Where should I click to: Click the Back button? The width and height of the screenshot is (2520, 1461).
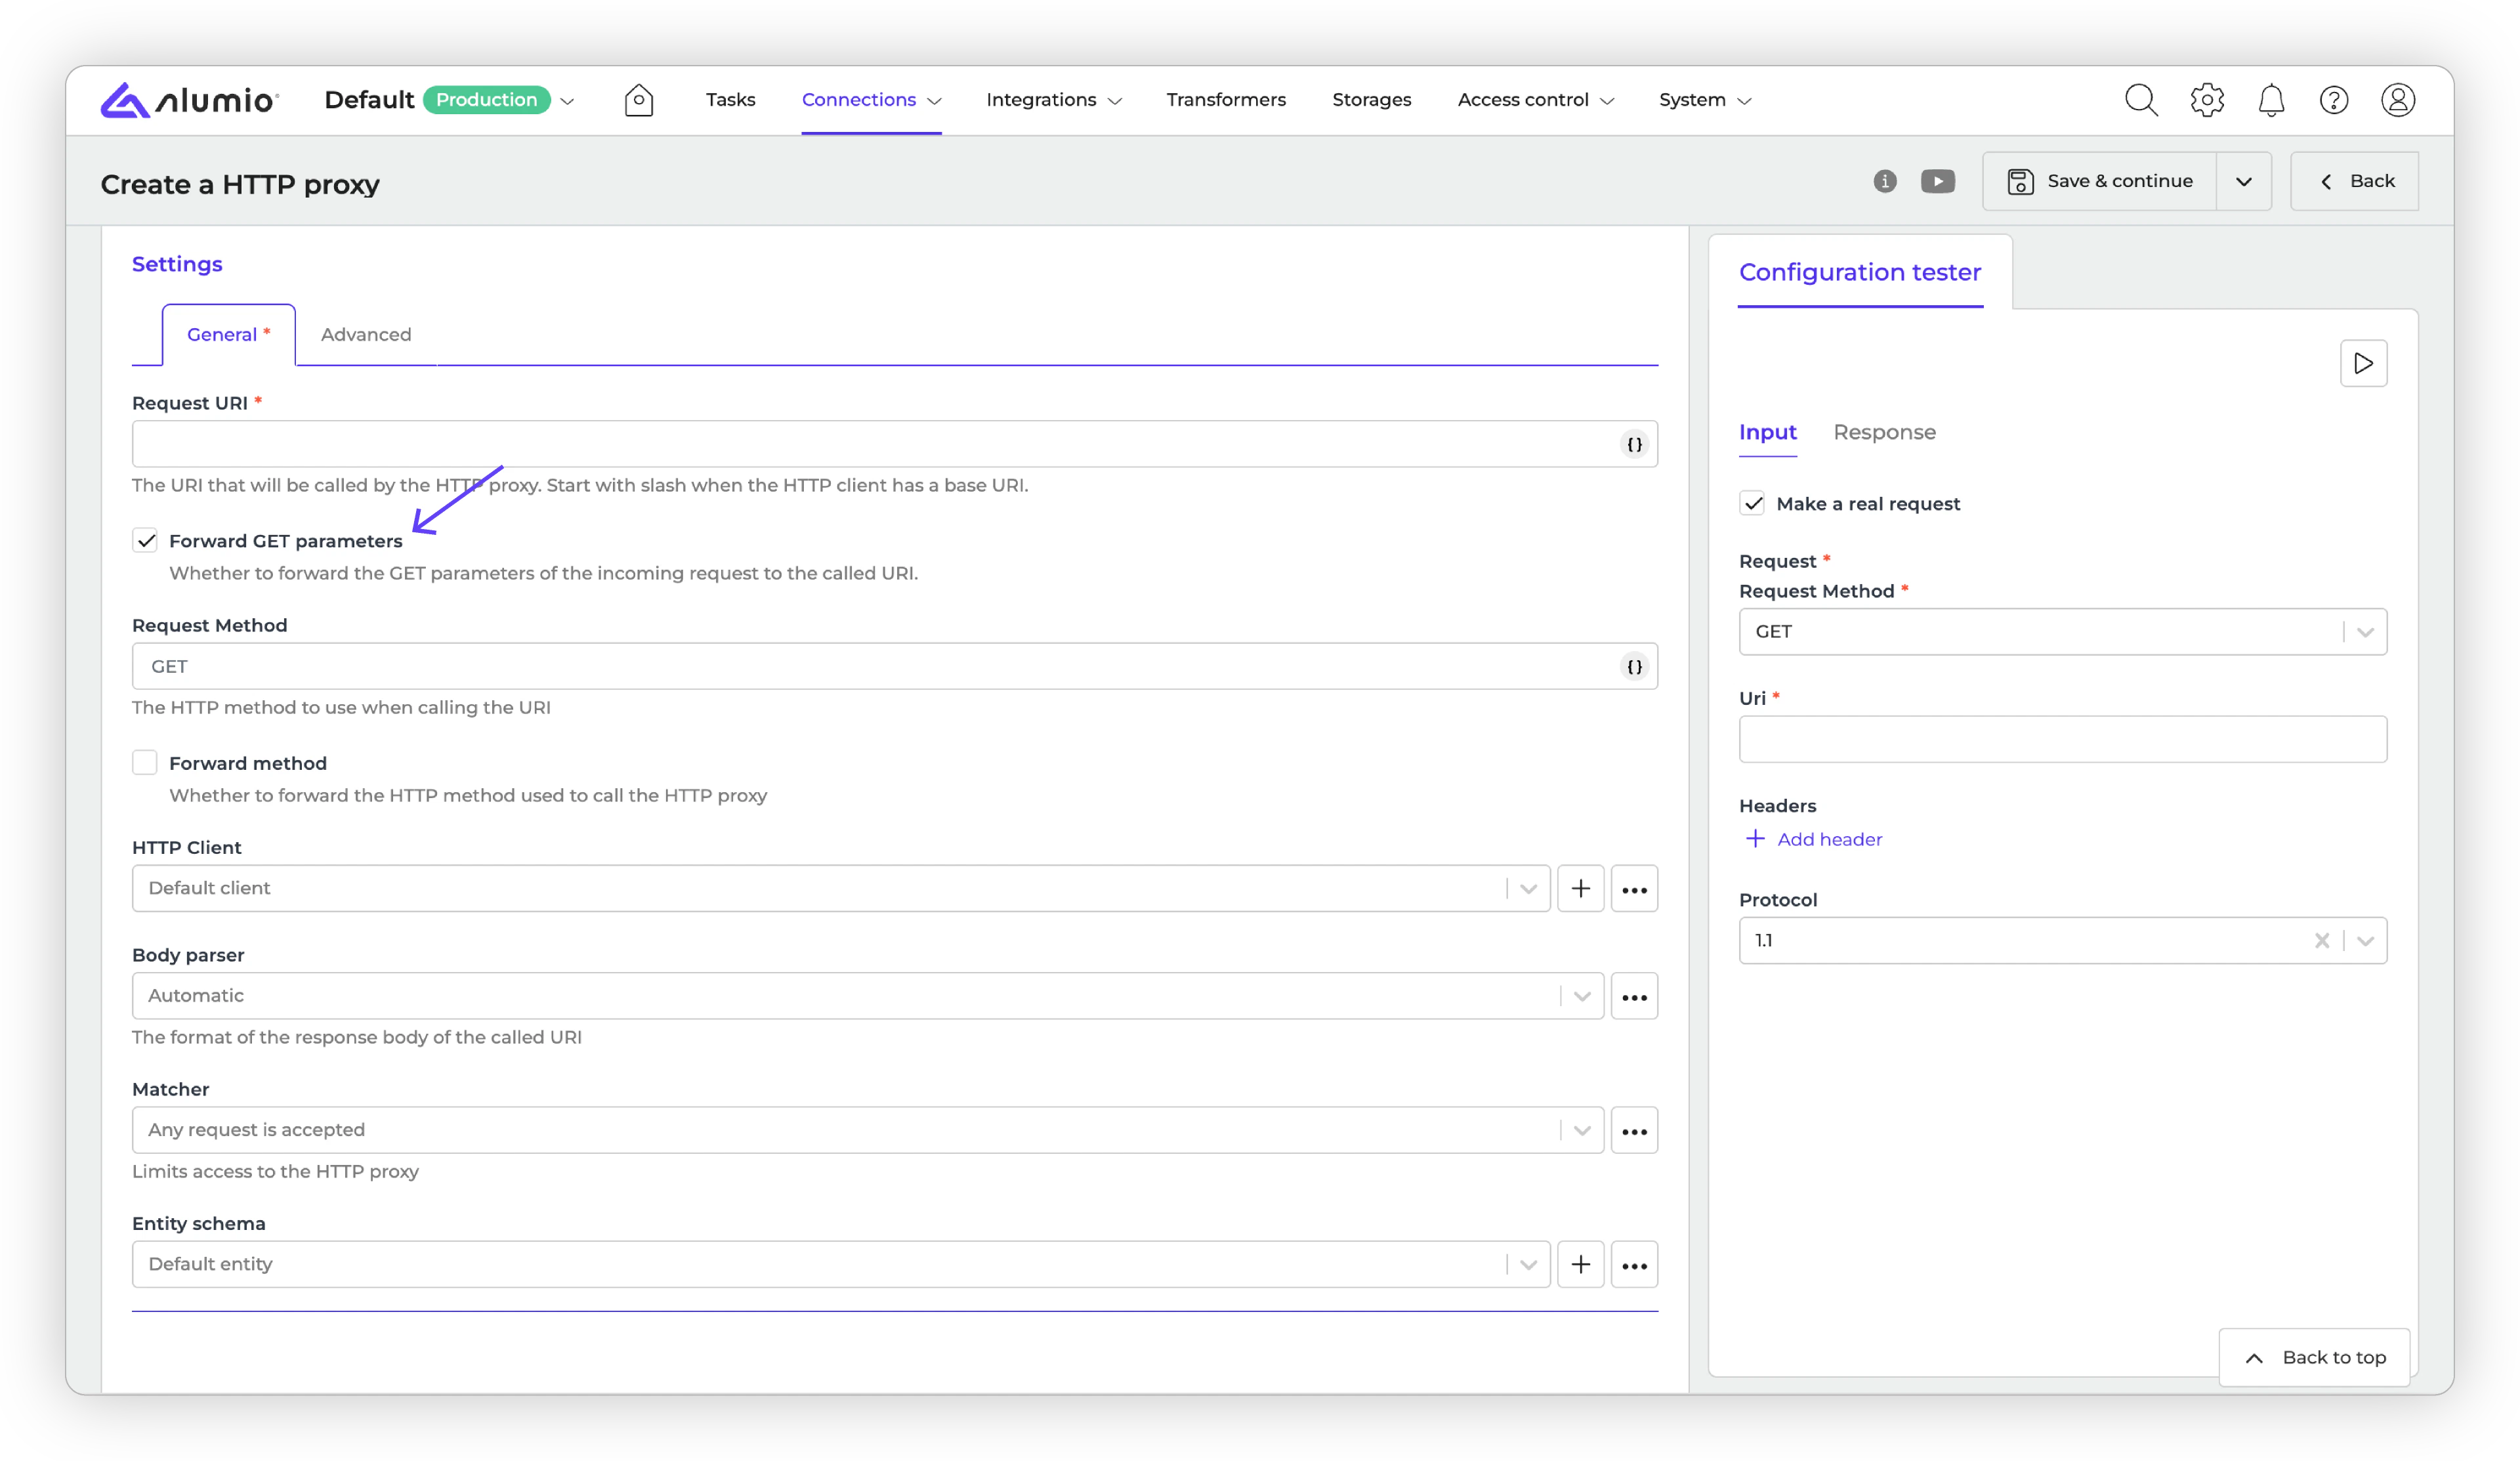[x=2354, y=181]
